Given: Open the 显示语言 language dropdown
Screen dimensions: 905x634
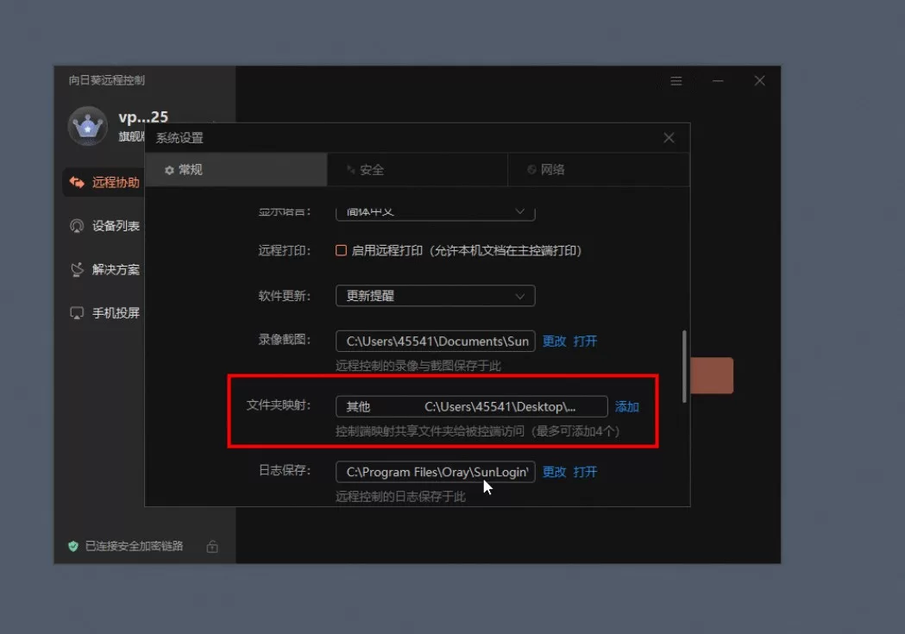Looking at the screenshot, I should tap(434, 210).
